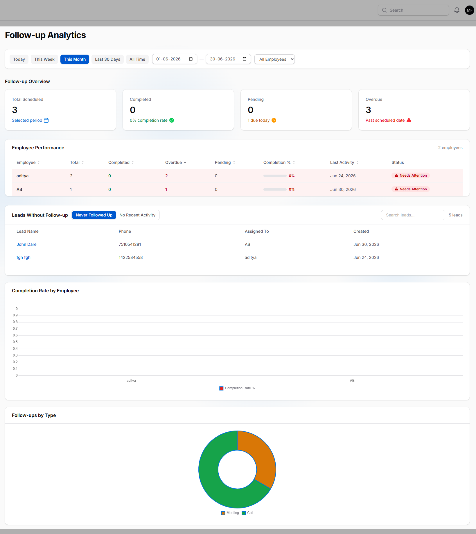
Task: Select the Last 30 Days filter
Action: [107, 59]
